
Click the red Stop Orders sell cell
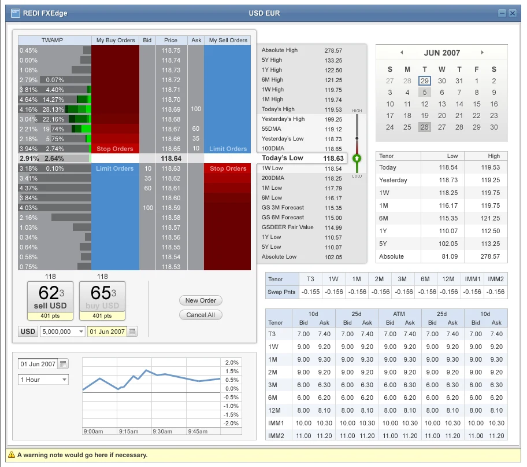point(228,168)
